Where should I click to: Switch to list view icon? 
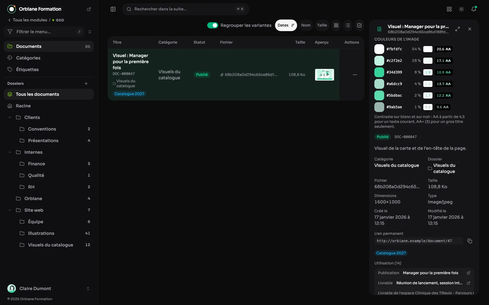click(x=348, y=25)
